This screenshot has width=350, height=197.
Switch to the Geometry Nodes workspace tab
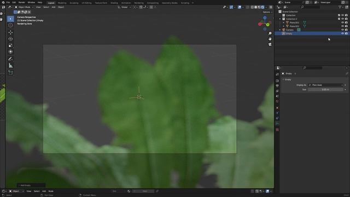point(170,3)
